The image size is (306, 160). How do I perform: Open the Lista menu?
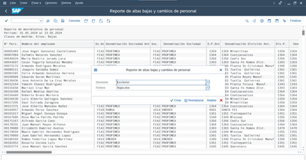13,2
